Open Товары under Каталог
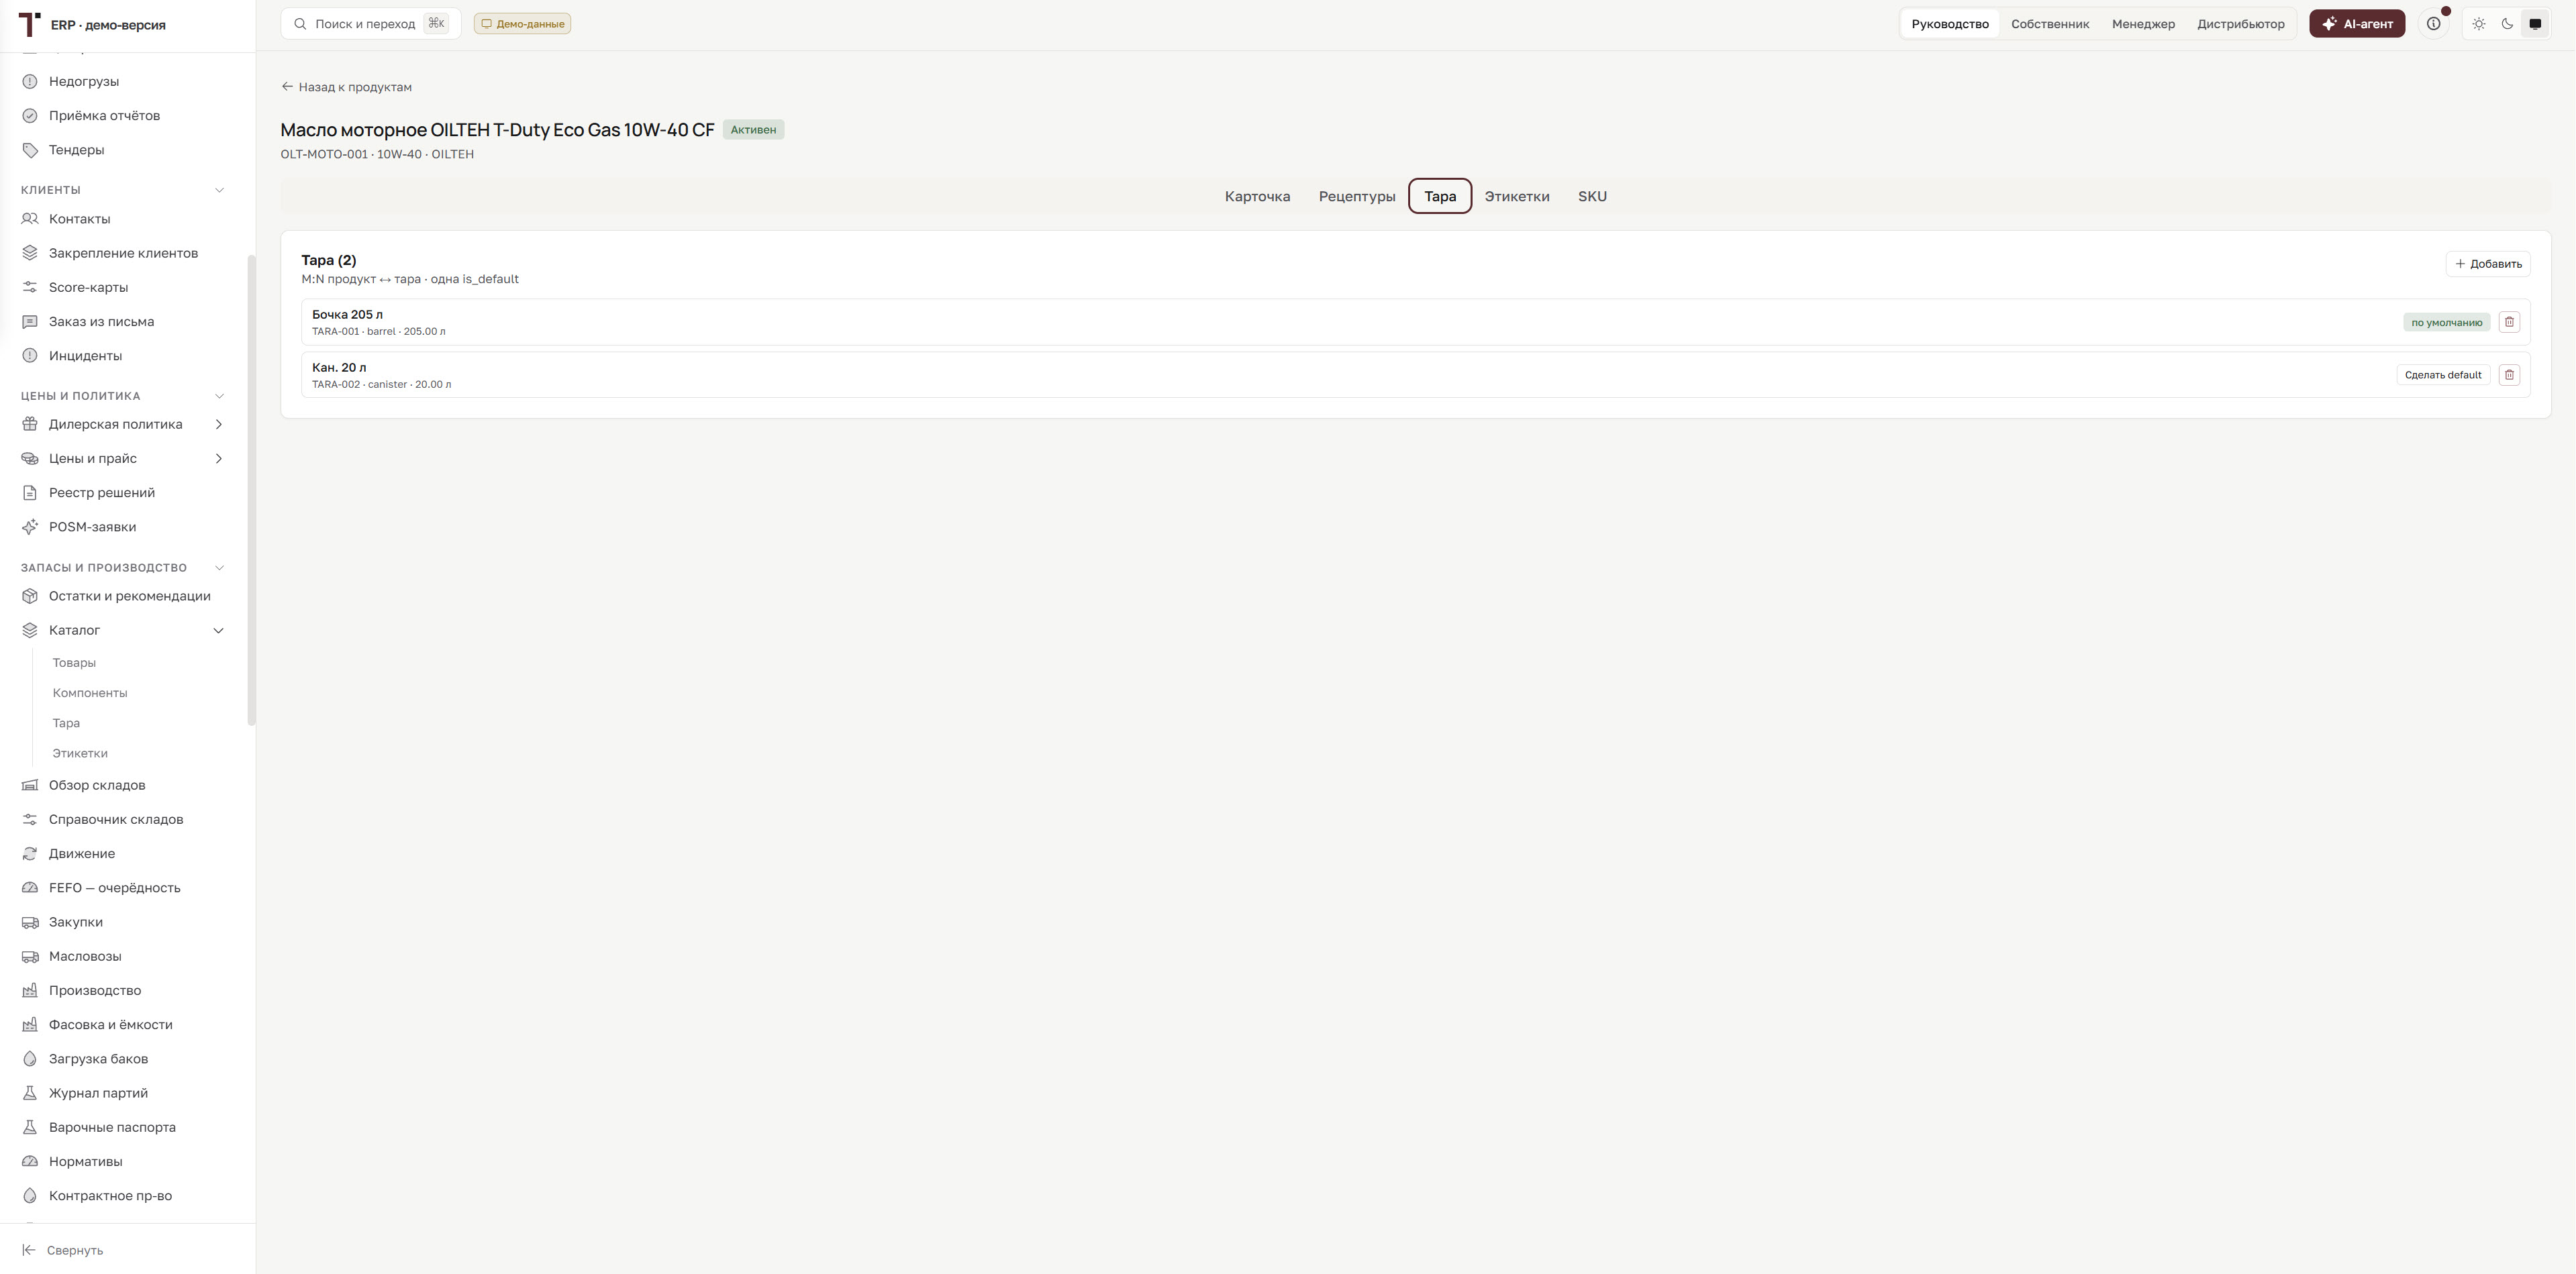The image size is (2576, 1274). point(74,662)
